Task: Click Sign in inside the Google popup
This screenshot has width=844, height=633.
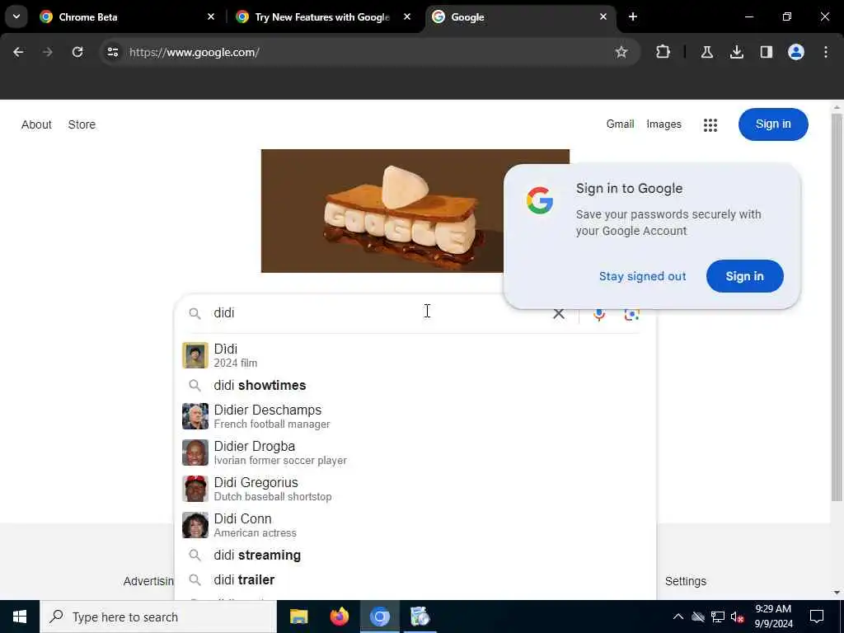Action: [744, 276]
